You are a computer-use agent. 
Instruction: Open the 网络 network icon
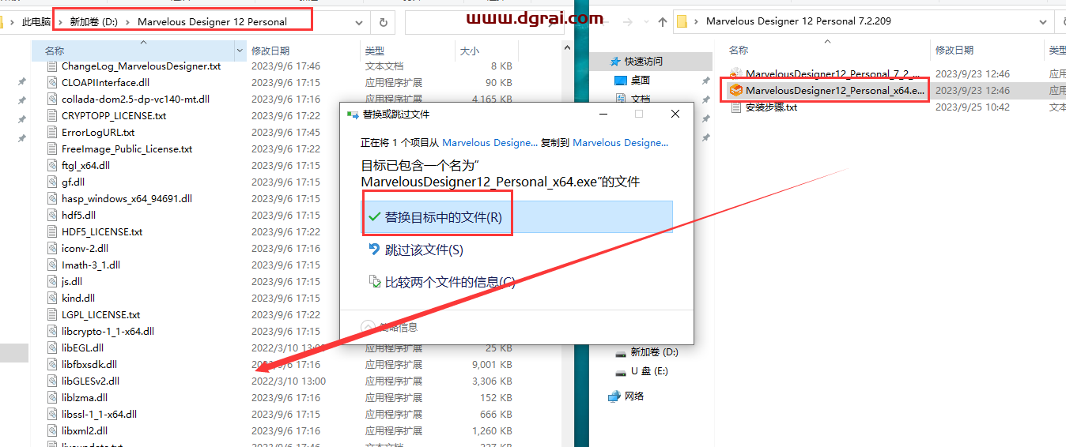click(x=614, y=396)
